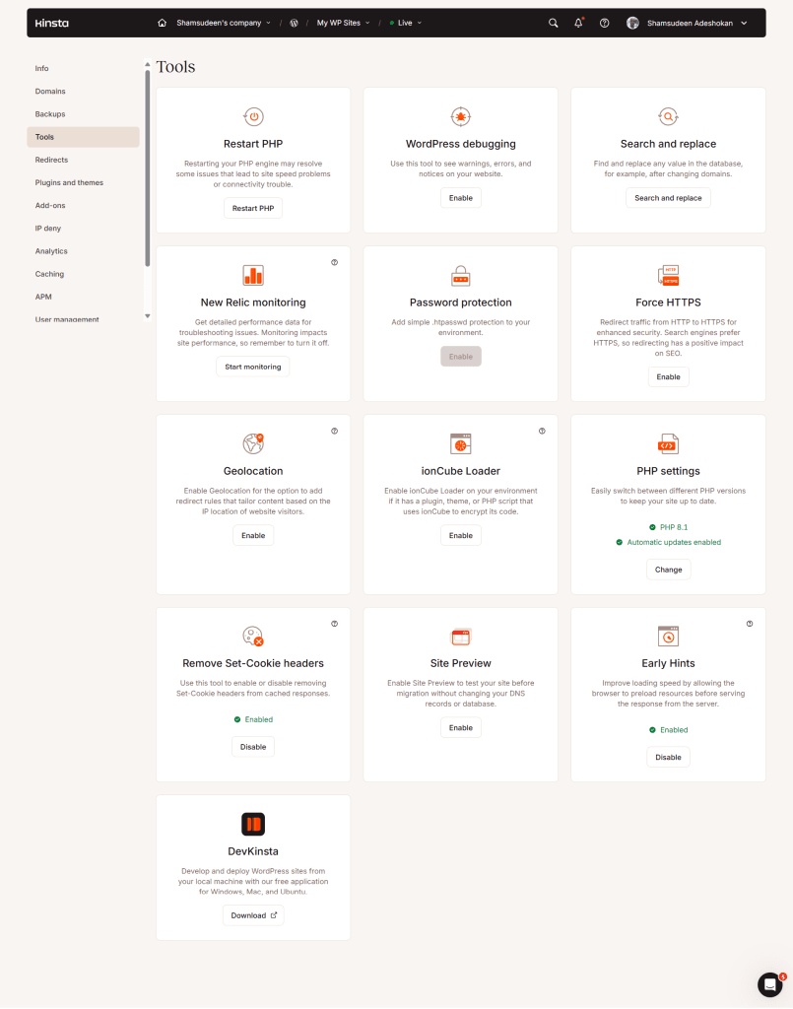The image size is (793, 1009).
Task: Open info tooltip on Geolocation card
Action: point(334,432)
